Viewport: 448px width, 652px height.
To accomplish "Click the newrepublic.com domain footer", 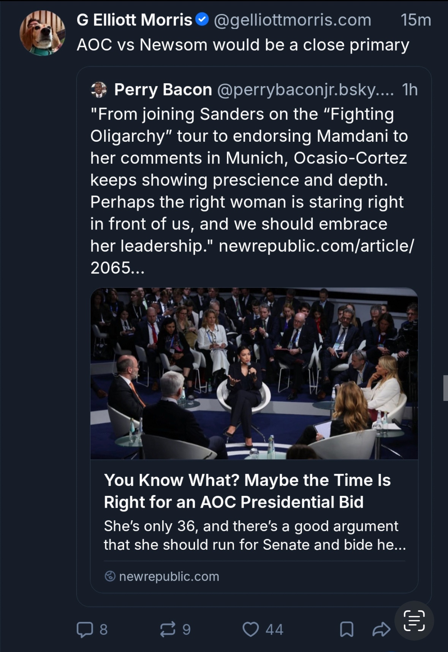I will 169,576.
